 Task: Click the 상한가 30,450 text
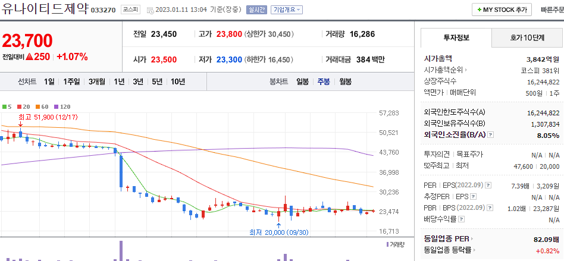point(270,34)
